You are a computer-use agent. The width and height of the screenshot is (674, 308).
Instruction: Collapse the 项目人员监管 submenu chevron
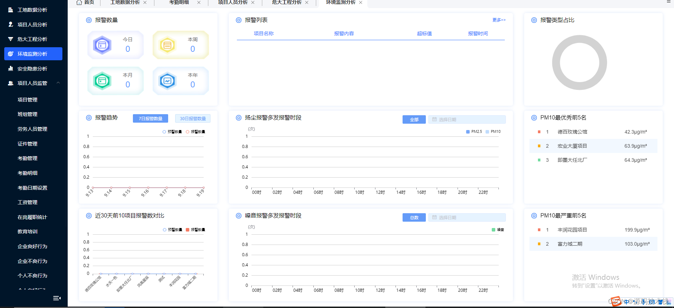click(58, 83)
